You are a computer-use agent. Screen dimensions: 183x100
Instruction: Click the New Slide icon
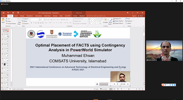pos(19,20)
